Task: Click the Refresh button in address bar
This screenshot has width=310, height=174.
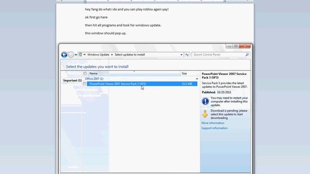Action: pos(187,55)
